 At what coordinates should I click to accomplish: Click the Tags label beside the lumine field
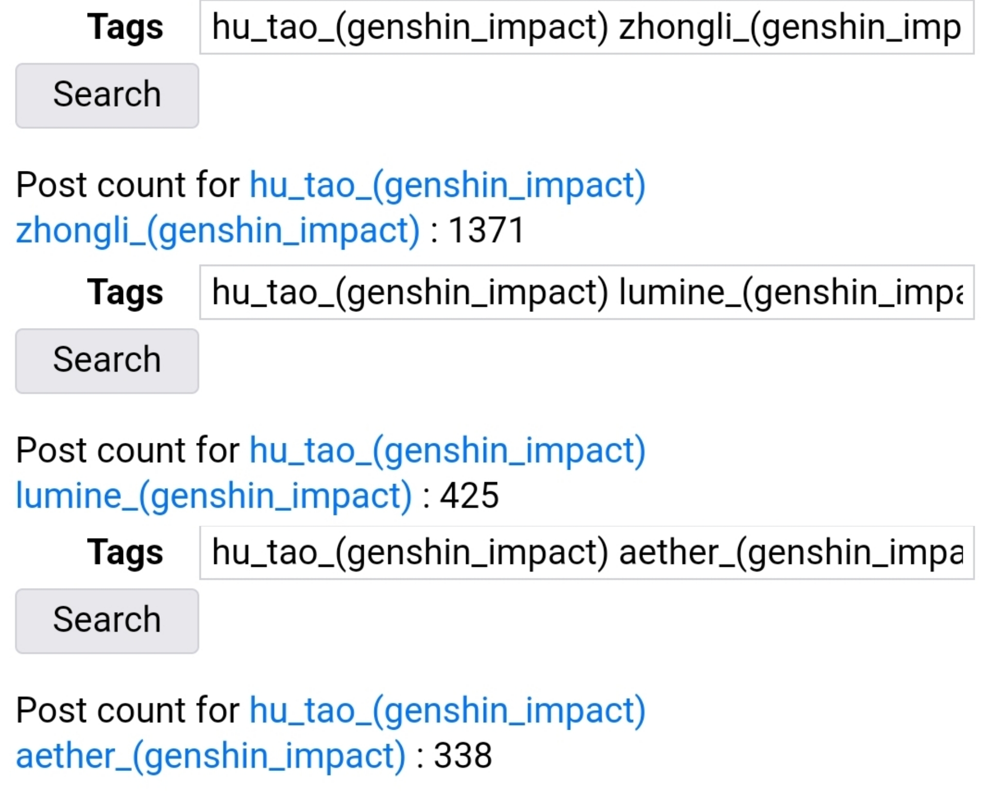click(125, 292)
